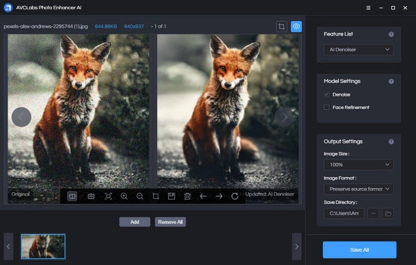Open the Preserve source format dropdown

pyautogui.click(x=359, y=189)
